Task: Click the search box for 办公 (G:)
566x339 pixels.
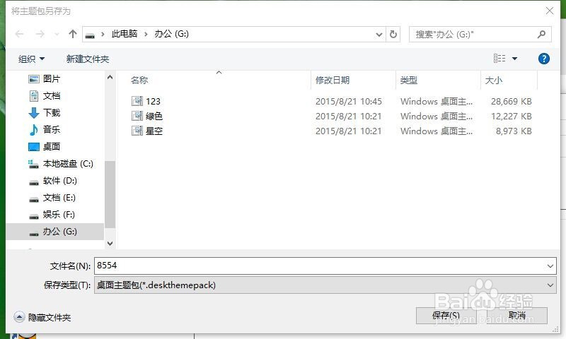Action: click(x=480, y=34)
